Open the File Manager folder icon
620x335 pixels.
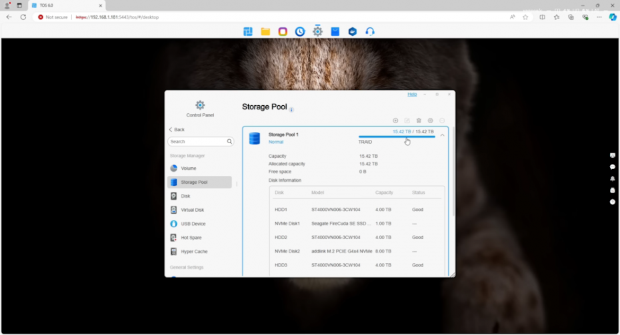click(x=265, y=31)
